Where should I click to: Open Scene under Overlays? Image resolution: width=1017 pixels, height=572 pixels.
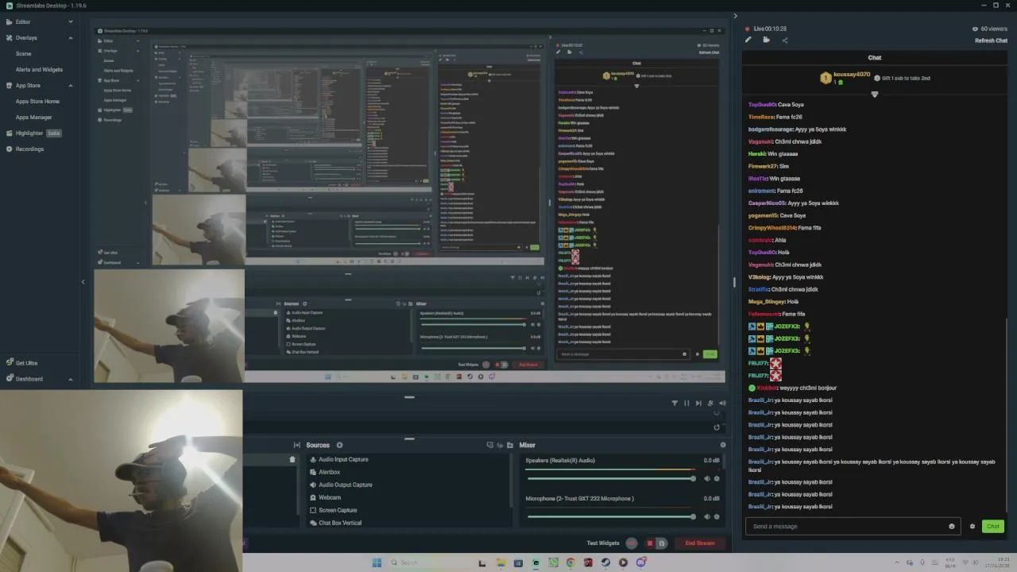point(24,53)
